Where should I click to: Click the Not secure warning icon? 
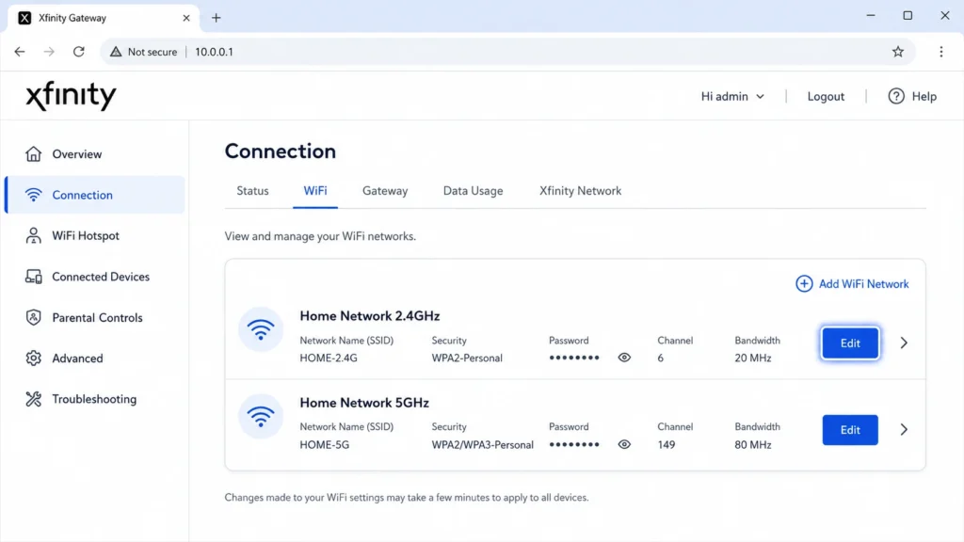coord(116,52)
